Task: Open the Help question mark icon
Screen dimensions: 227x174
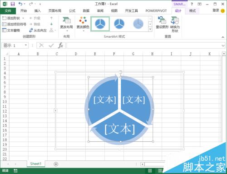Action: (x=192, y=4)
